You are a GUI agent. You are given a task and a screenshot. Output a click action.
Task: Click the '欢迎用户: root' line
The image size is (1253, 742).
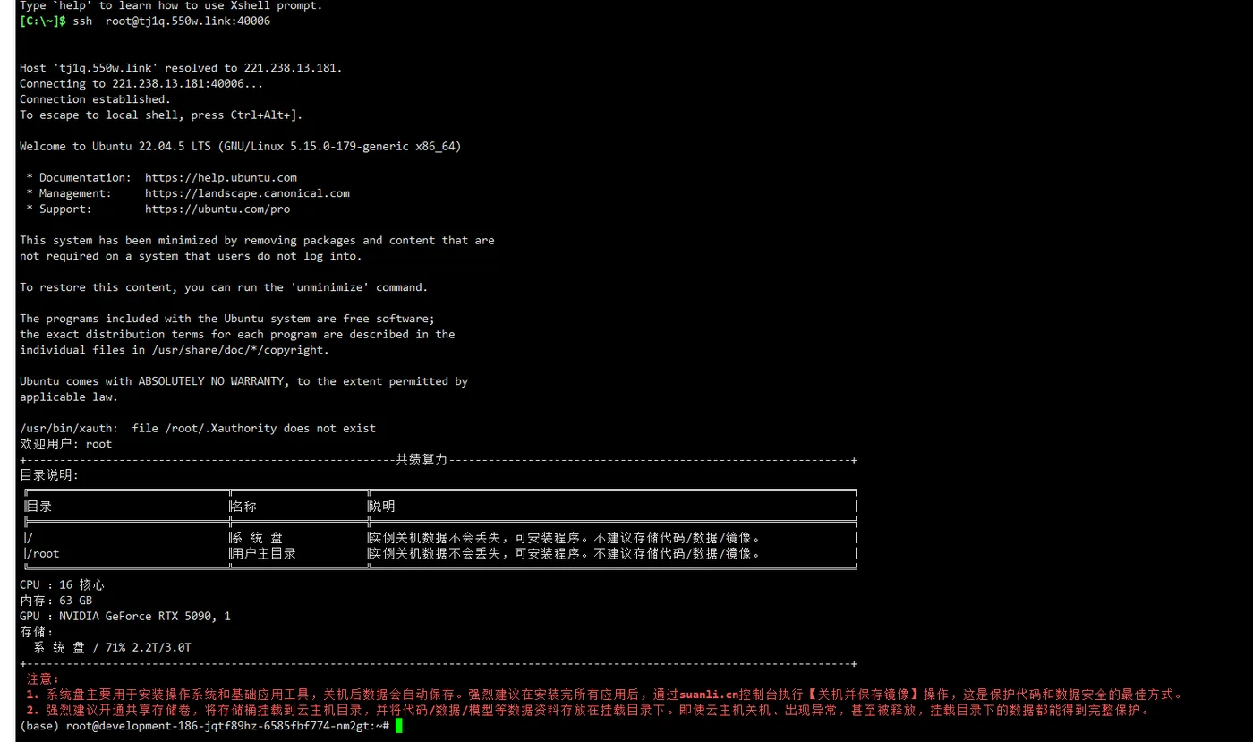coord(66,444)
